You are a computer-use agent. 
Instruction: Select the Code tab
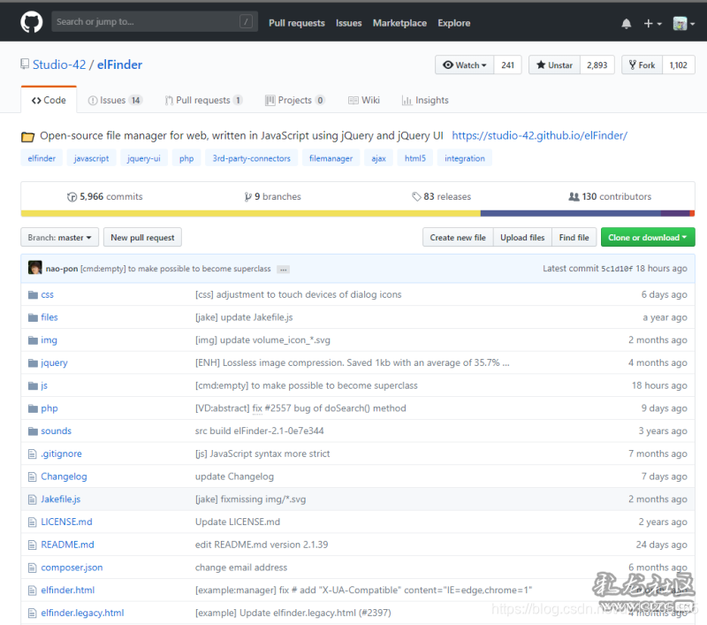49,100
